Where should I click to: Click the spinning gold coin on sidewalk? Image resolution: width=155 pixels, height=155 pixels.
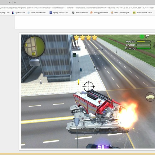point(79,82)
